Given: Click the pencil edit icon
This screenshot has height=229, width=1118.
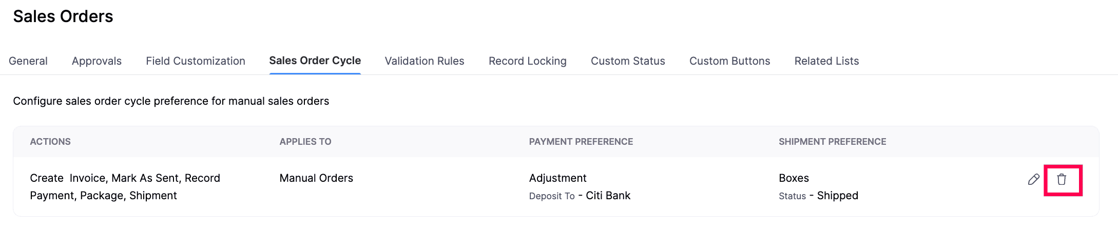Looking at the screenshot, I should [x=1033, y=179].
